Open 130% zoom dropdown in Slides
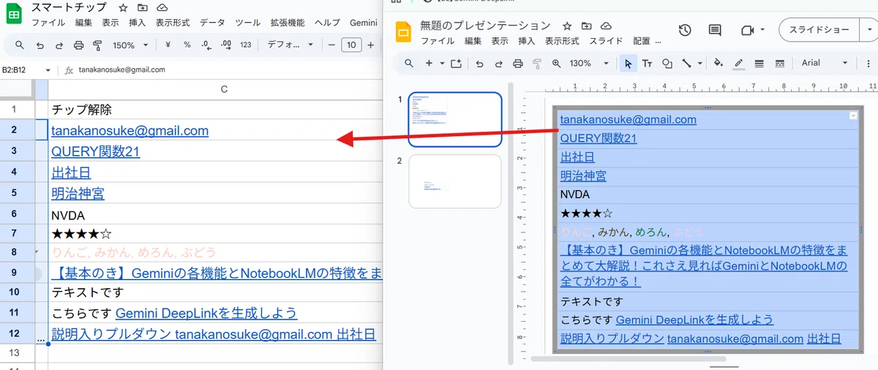The image size is (878, 370). (x=589, y=64)
